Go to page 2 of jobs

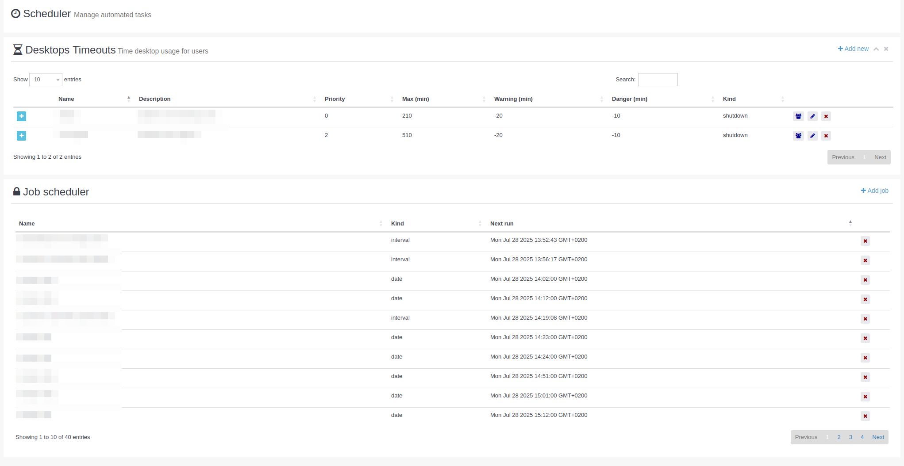[839, 437]
